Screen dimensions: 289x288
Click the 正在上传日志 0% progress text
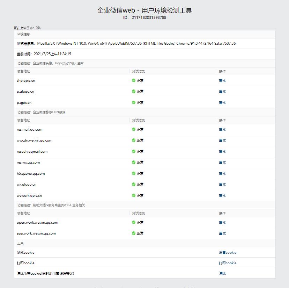pos(27,28)
